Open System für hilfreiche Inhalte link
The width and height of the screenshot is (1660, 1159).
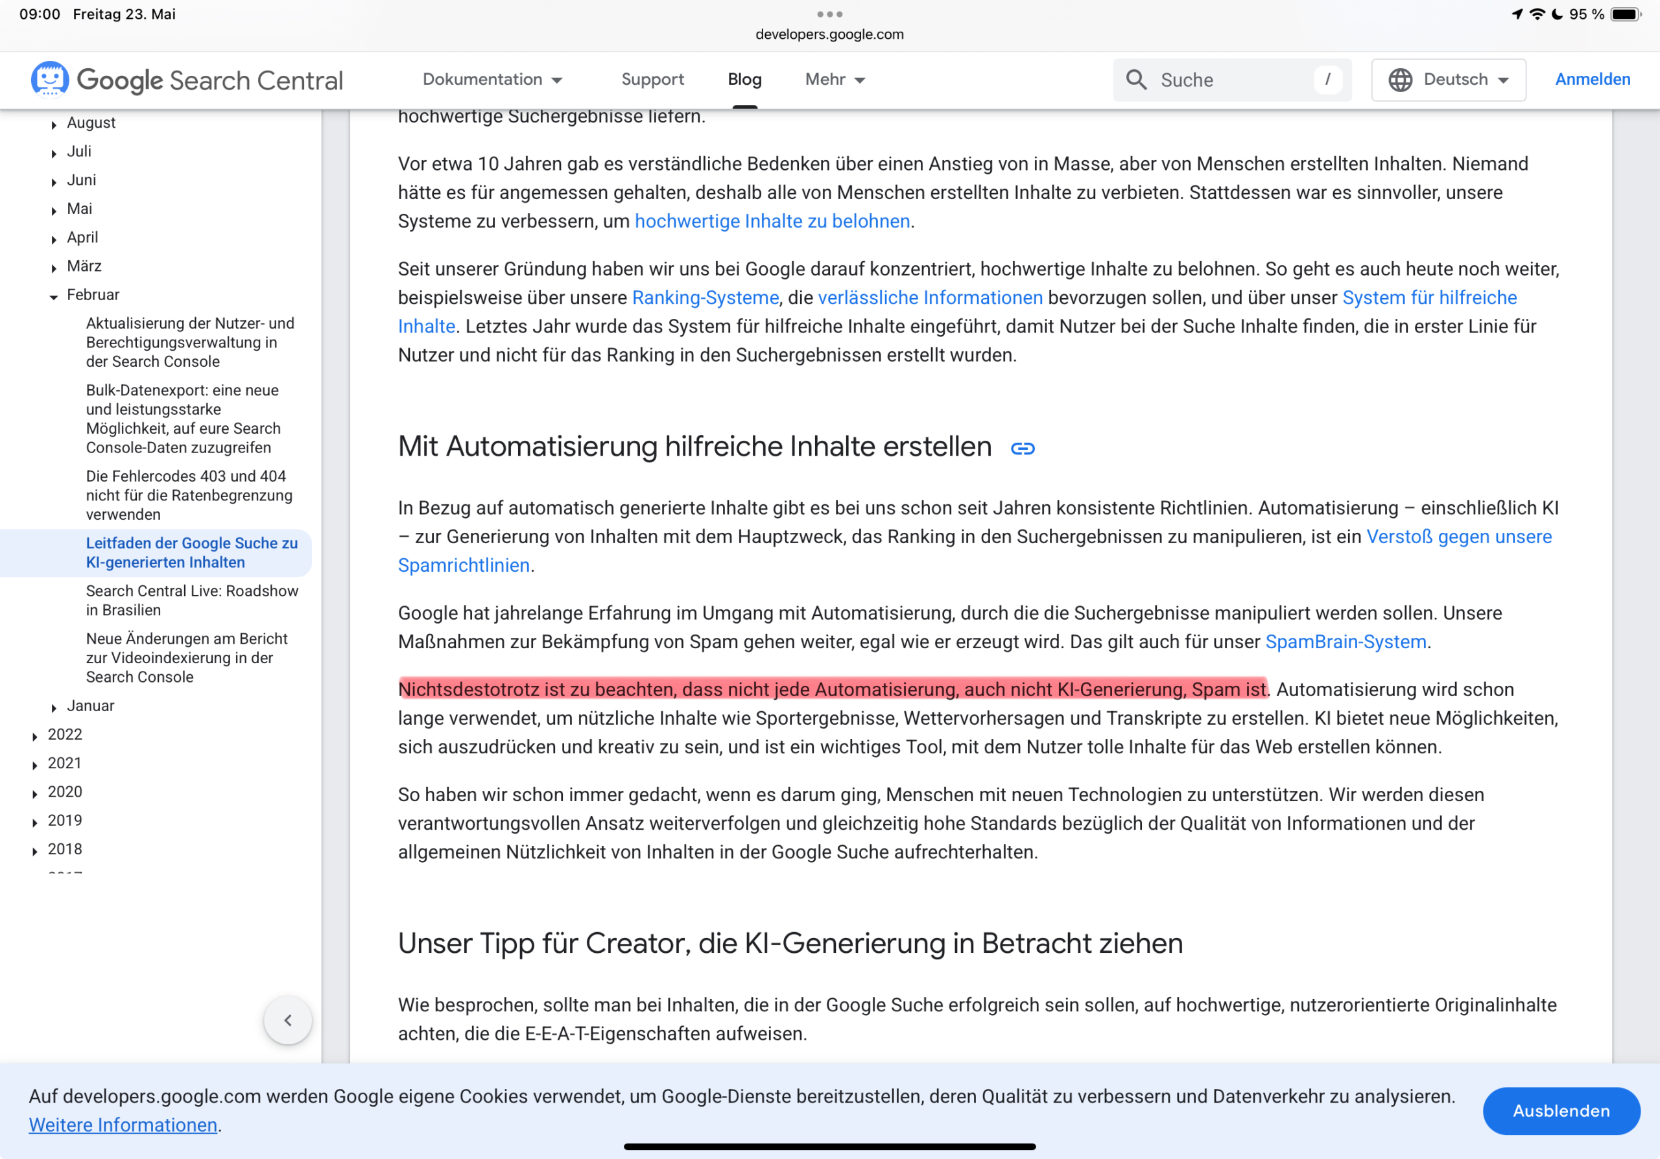pos(1429,298)
